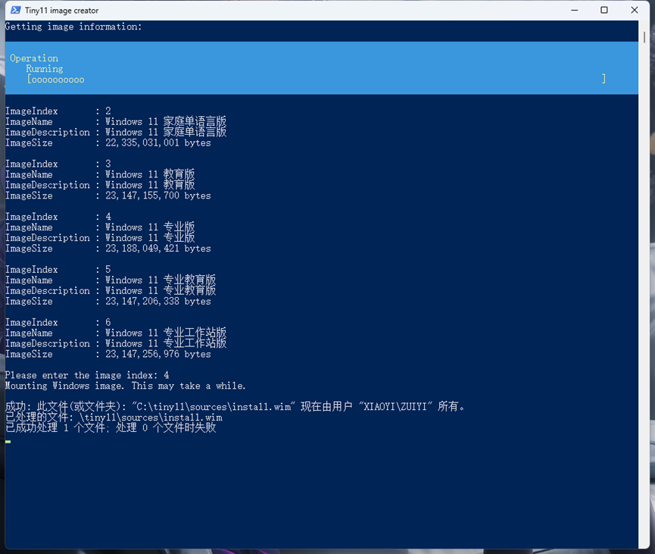Image resolution: width=655 pixels, height=554 pixels.
Task: Click the PowerShell icon in title bar
Action: tap(15, 10)
